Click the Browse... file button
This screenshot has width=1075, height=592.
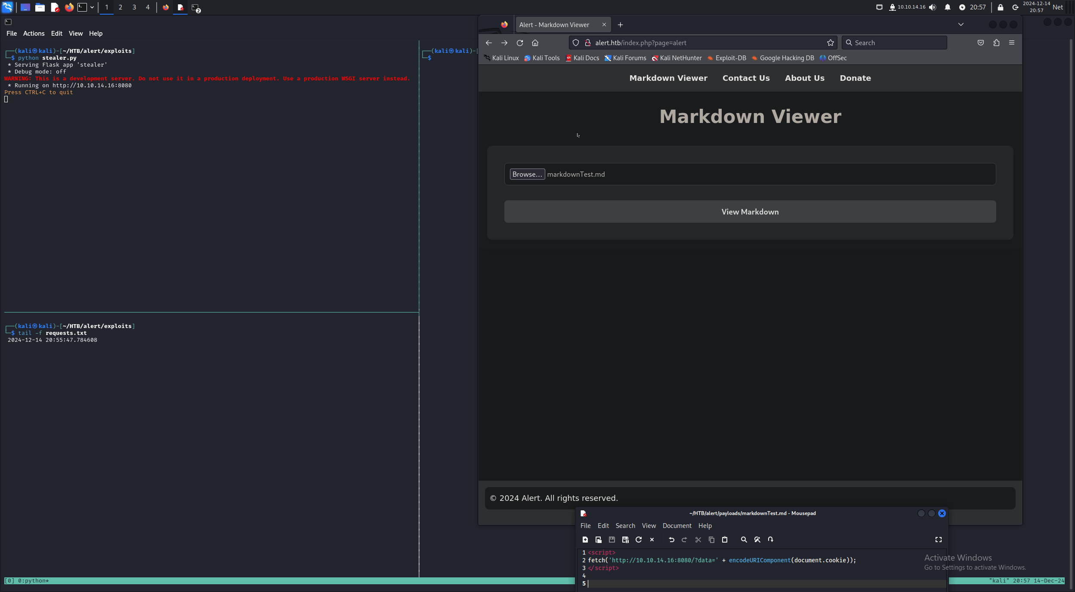527,174
